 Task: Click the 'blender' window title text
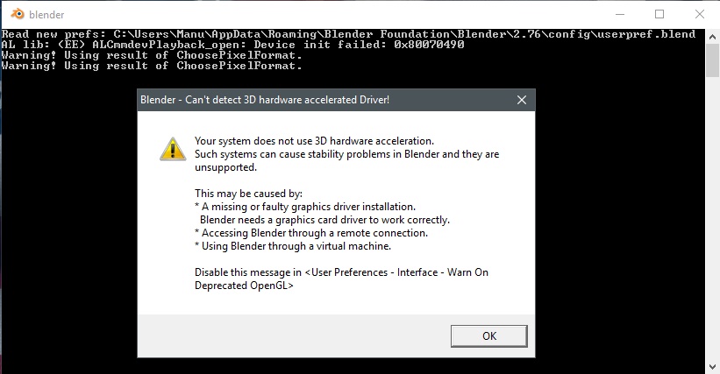click(46, 15)
